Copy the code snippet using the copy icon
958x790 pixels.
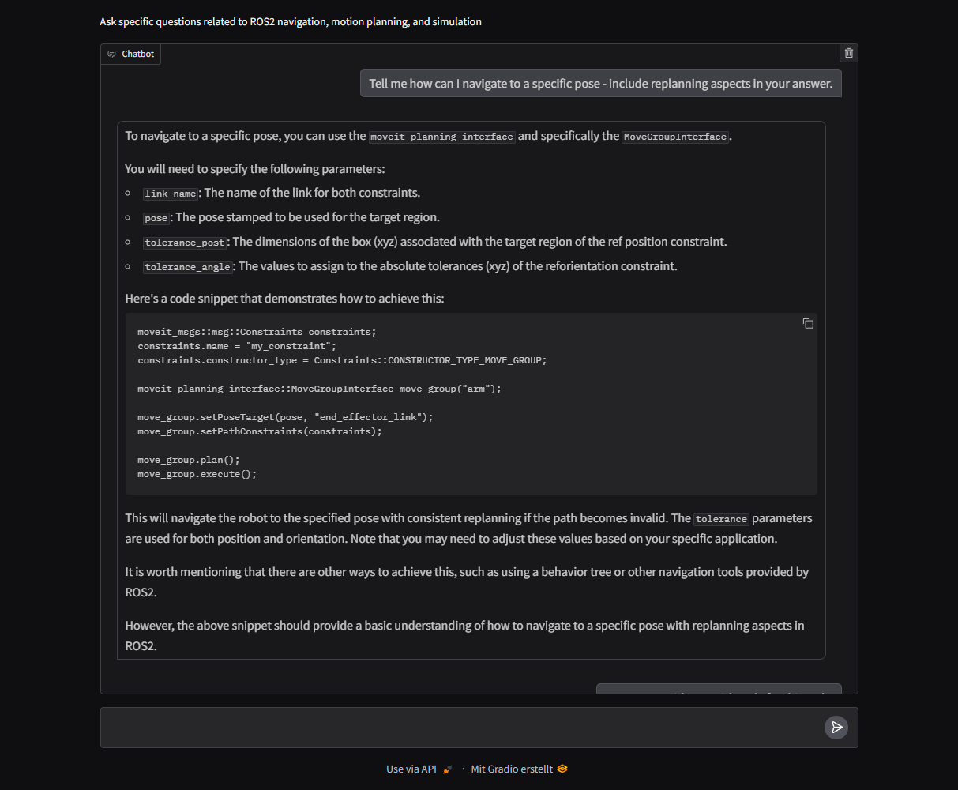(808, 323)
